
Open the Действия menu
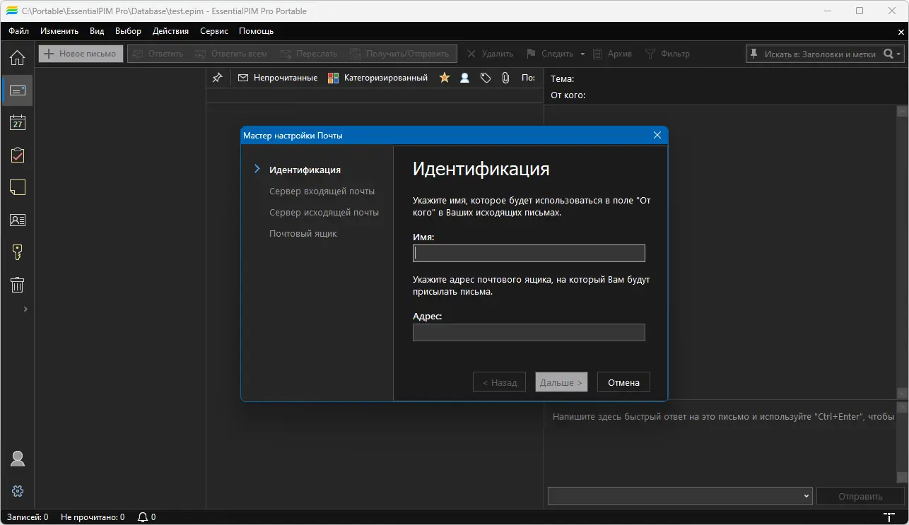[x=170, y=31]
